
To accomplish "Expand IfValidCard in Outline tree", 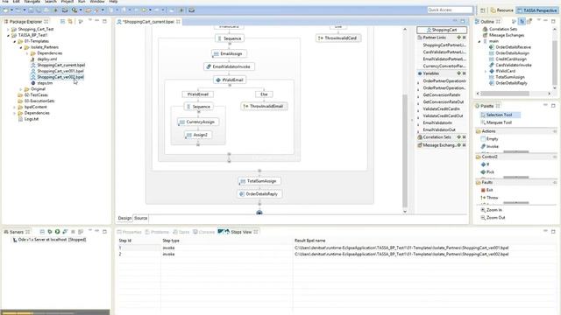I will pyautogui.click(x=486, y=71).
